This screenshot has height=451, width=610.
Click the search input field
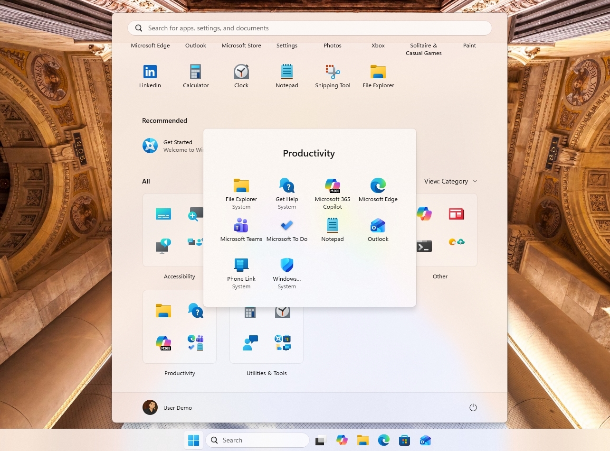click(309, 28)
